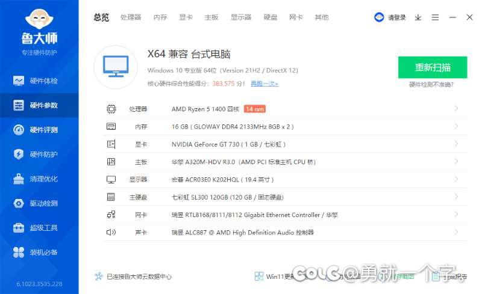Click the 硬件参数 list icon

point(19,105)
